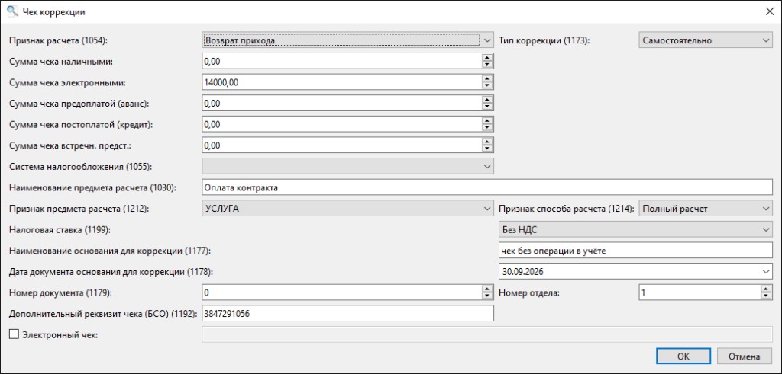Click the Наименование предмета расчета field Оплата контракта
This screenshot has height=374, width=782.
(x=486, y=187)
